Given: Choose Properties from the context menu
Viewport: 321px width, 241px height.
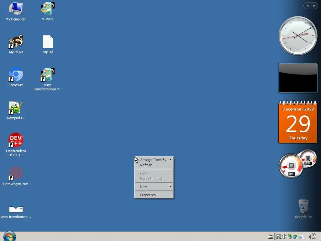Looking at the screenshot, I should pyautogui.click(x=154, y=195).
